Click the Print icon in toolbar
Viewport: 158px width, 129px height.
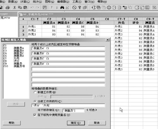point(8,8)
